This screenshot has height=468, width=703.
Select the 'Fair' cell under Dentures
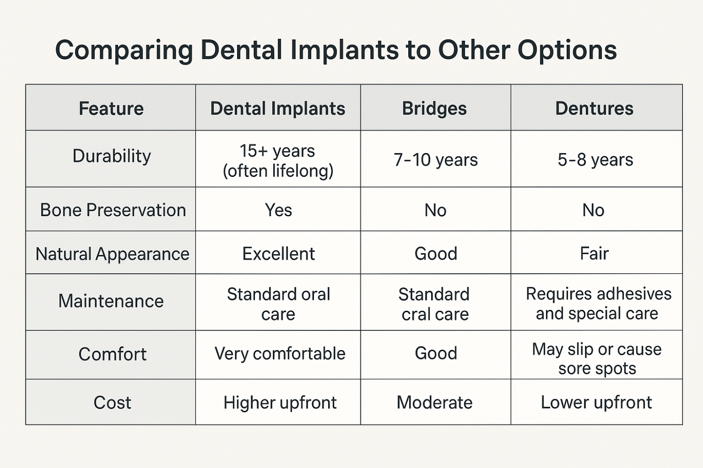[x=594, y=254]
